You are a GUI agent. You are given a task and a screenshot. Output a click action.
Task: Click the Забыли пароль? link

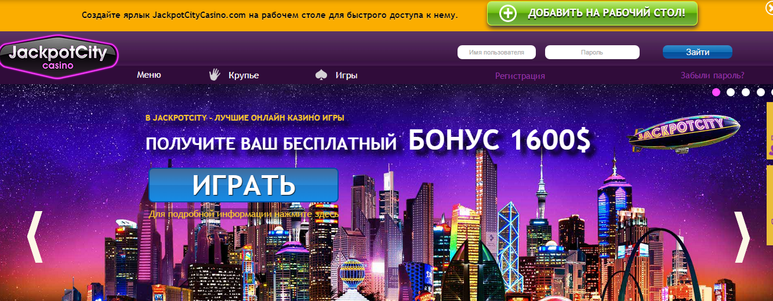point(712,75)
